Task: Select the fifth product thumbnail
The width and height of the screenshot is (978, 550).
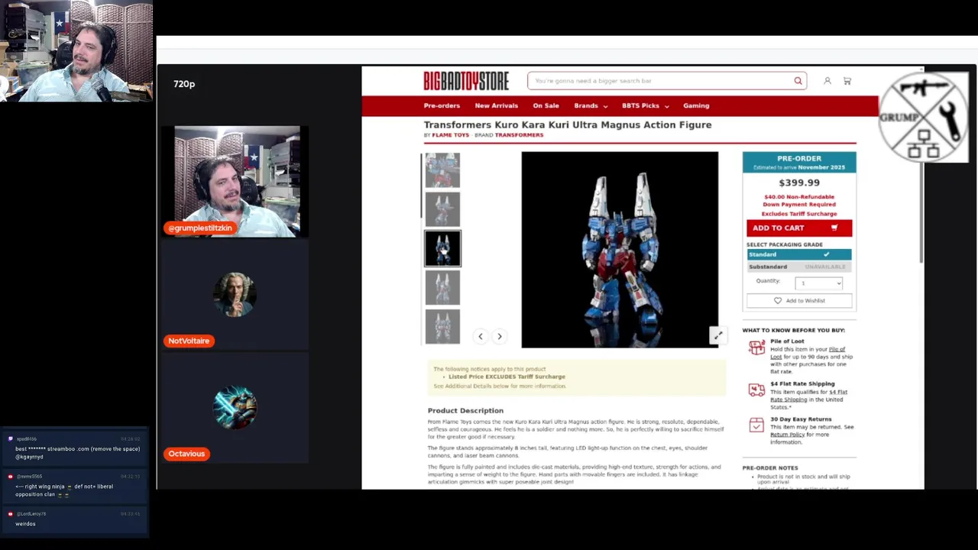Action: point(442,327)
